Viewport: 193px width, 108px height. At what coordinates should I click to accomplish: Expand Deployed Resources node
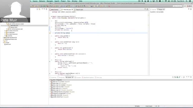[3, 39]
